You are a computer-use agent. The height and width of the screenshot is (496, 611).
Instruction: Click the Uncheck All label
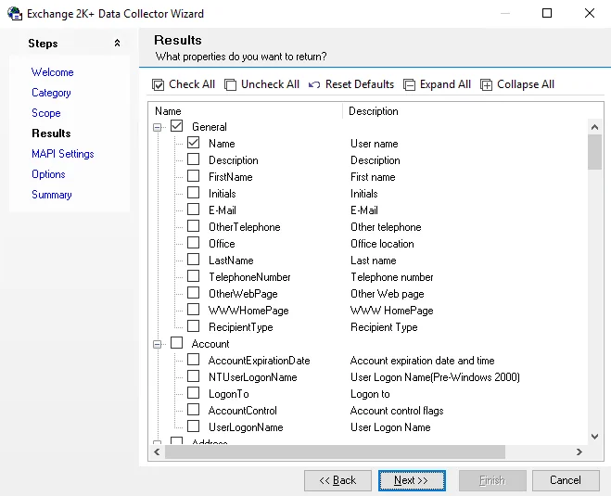pos(270,84)
